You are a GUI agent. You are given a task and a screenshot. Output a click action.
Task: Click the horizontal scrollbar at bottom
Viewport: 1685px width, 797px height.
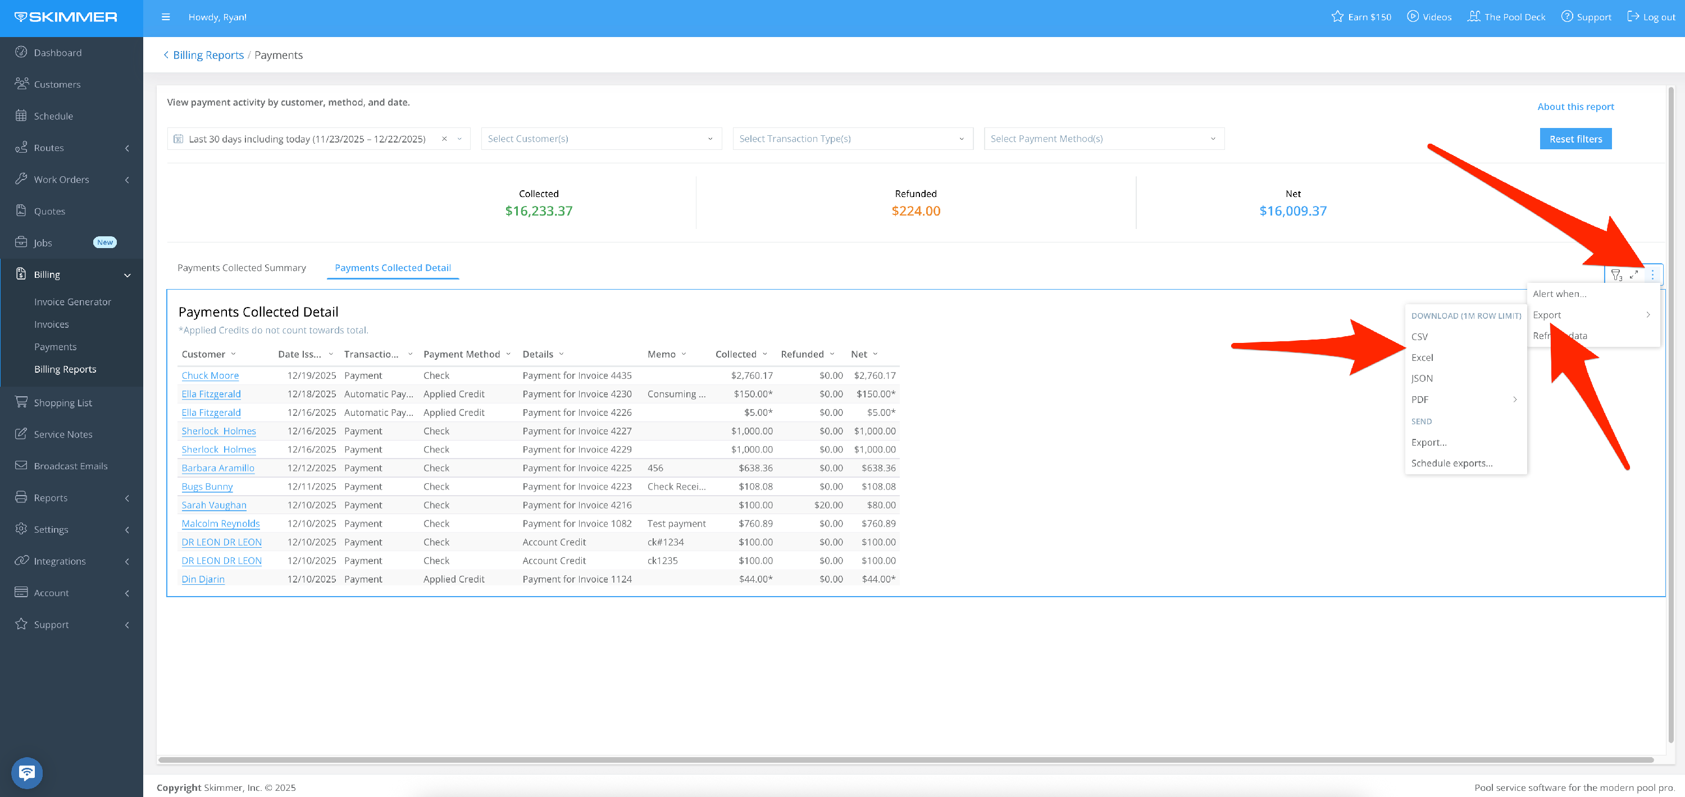coord(906,760)
